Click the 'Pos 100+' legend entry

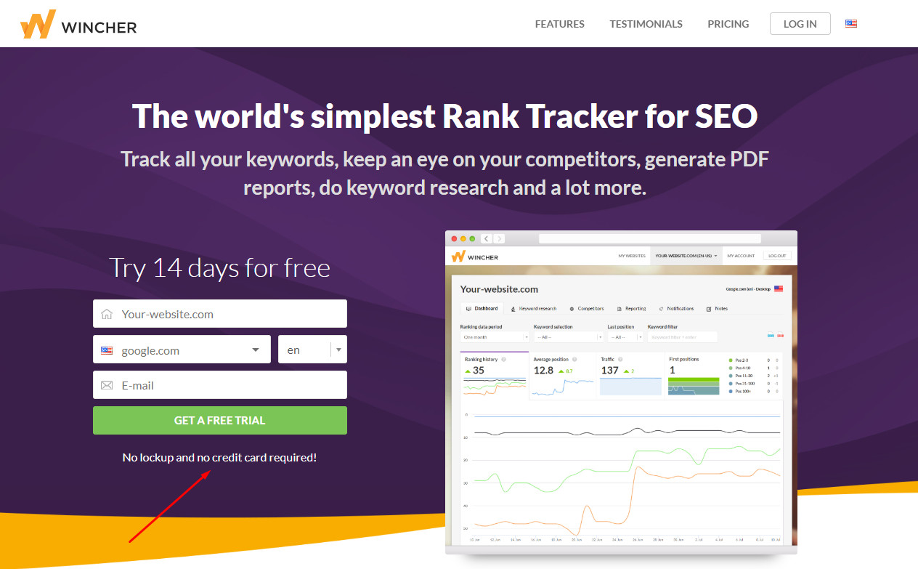tap(739, 391)
